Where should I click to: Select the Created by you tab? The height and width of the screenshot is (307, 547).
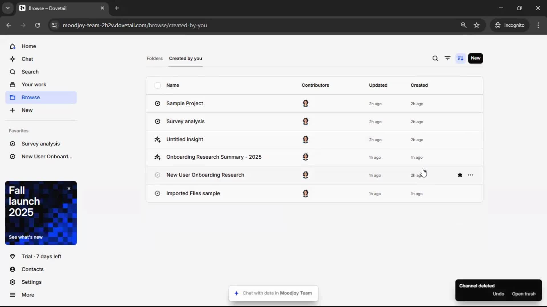click(185, 58)
